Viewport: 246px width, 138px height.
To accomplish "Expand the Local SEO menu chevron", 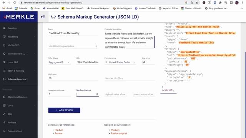I will point(34,62).
